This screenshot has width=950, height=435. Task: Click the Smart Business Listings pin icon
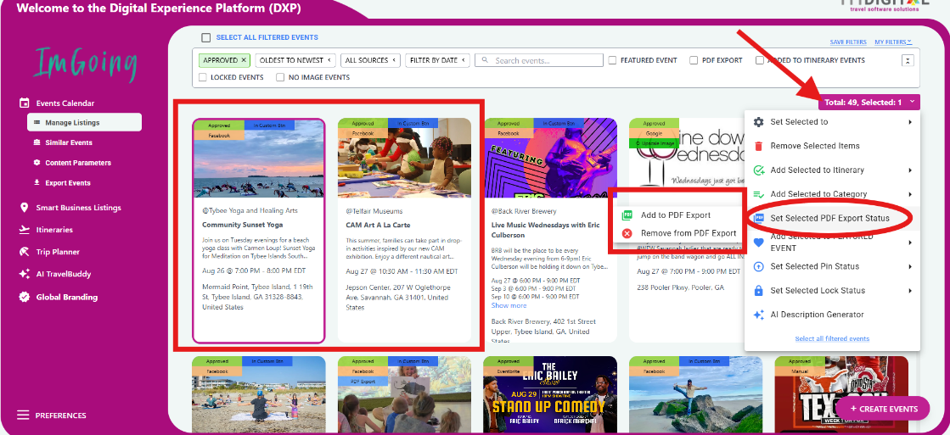pos(25,208)
